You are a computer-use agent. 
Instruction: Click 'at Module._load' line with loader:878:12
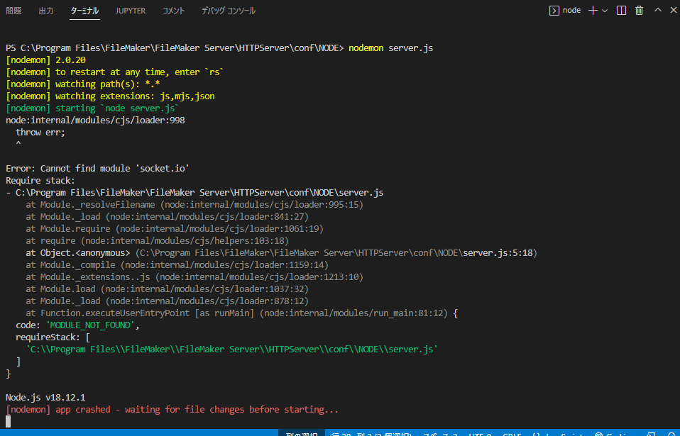(167, 301)
